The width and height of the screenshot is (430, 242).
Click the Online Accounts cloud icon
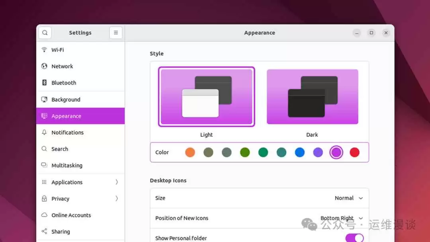44,215
